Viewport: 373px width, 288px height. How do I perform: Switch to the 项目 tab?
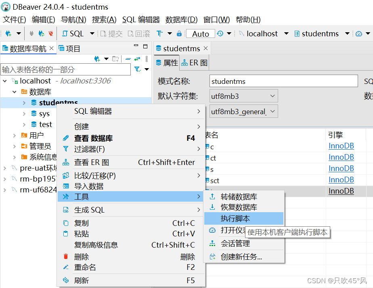[69, 48]
